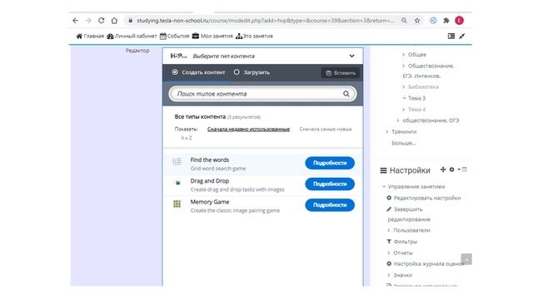Click the browser forward arrow
The height and width of the screenshot is (299, 533).
[x=88, y=21]
